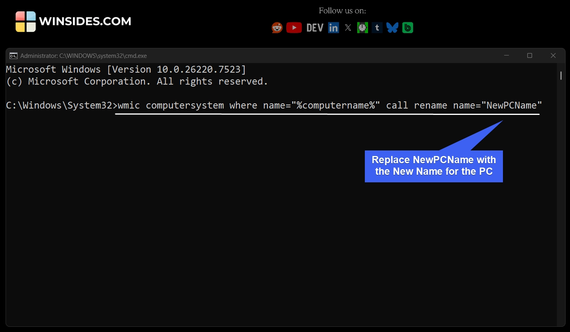The width and height of the screenshot is (570, 332).
Task: Click the YouTube channel icon
Action: click(x=294, y=28)
